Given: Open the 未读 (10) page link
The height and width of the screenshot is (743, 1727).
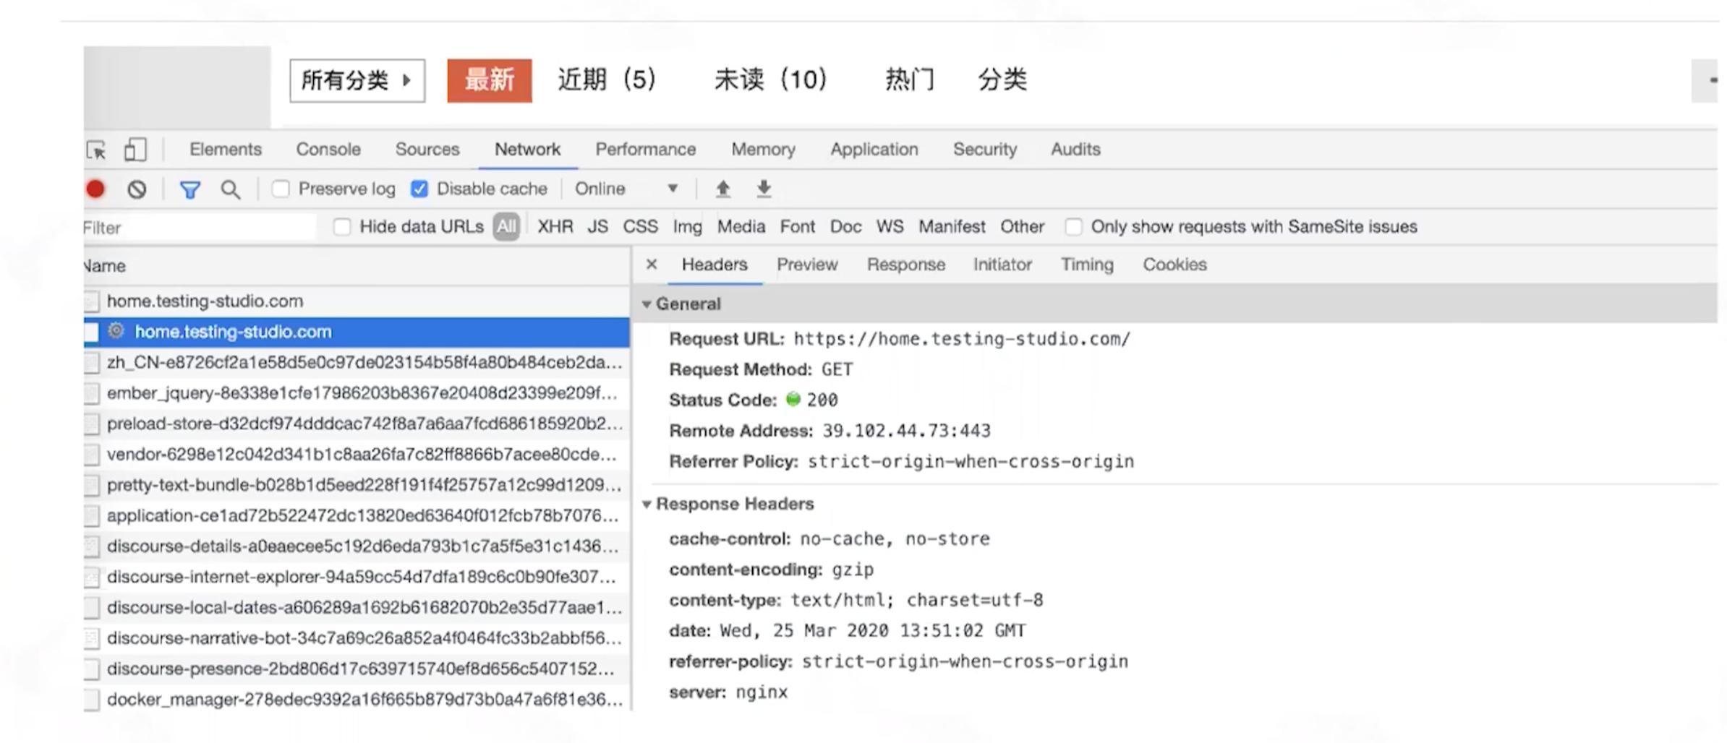Looking at the screenshot, I should 771,80.
